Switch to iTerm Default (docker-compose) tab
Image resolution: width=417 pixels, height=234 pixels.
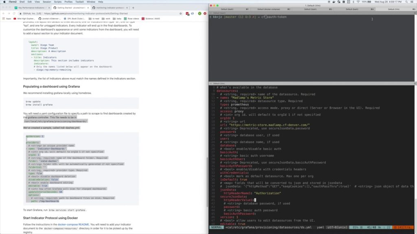(x=271, y=9)
